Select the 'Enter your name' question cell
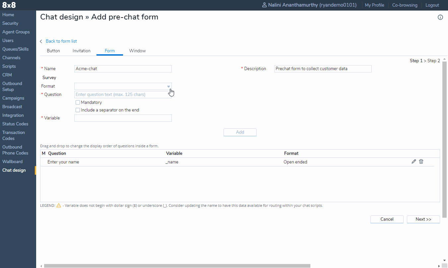Image resolution: width=448 pixels, height=268 pixels. tap(63, 162)
